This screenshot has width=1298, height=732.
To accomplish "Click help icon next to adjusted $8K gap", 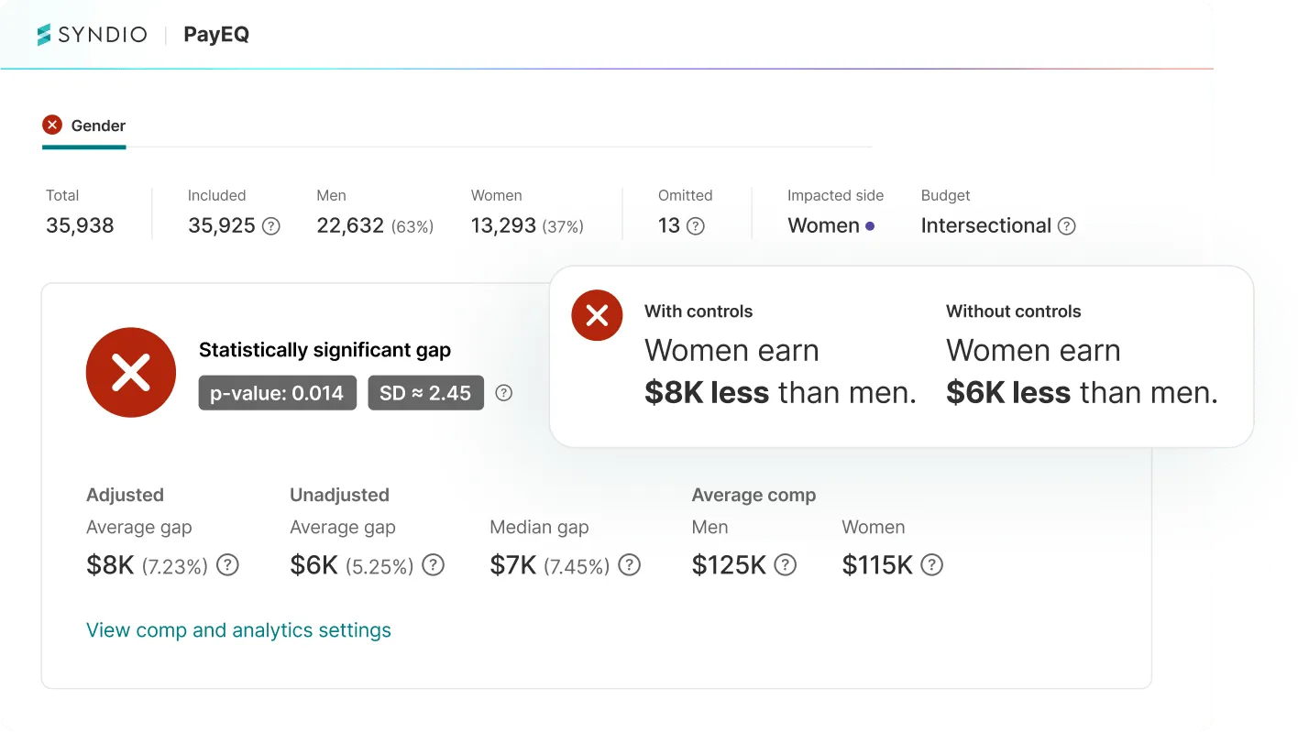I will pos(227,565).
